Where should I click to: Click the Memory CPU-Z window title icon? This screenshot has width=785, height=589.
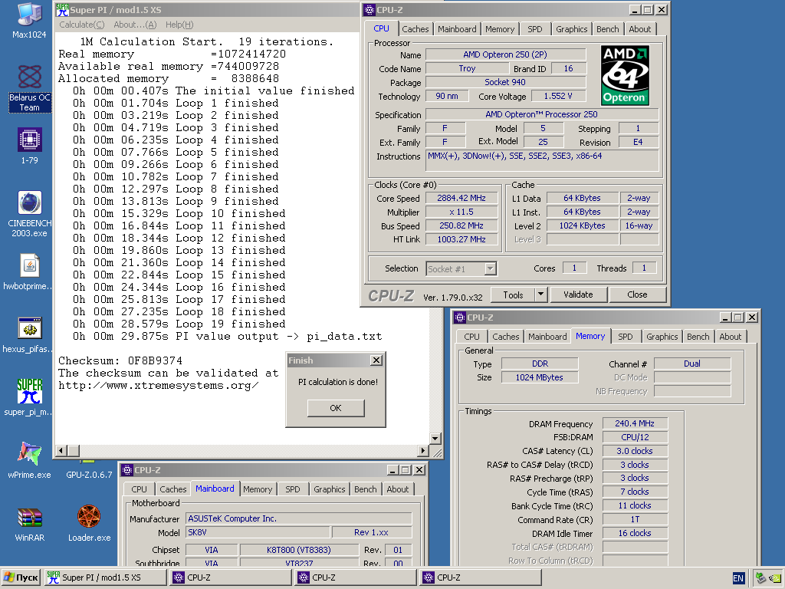[460, 317]
